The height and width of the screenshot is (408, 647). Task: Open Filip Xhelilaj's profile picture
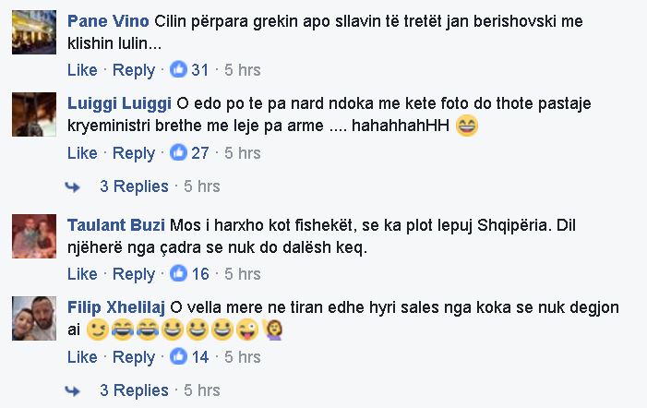point(35,321)
